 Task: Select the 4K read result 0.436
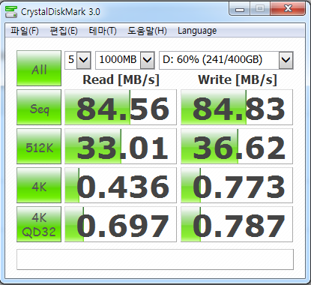[x=121, y=185]
